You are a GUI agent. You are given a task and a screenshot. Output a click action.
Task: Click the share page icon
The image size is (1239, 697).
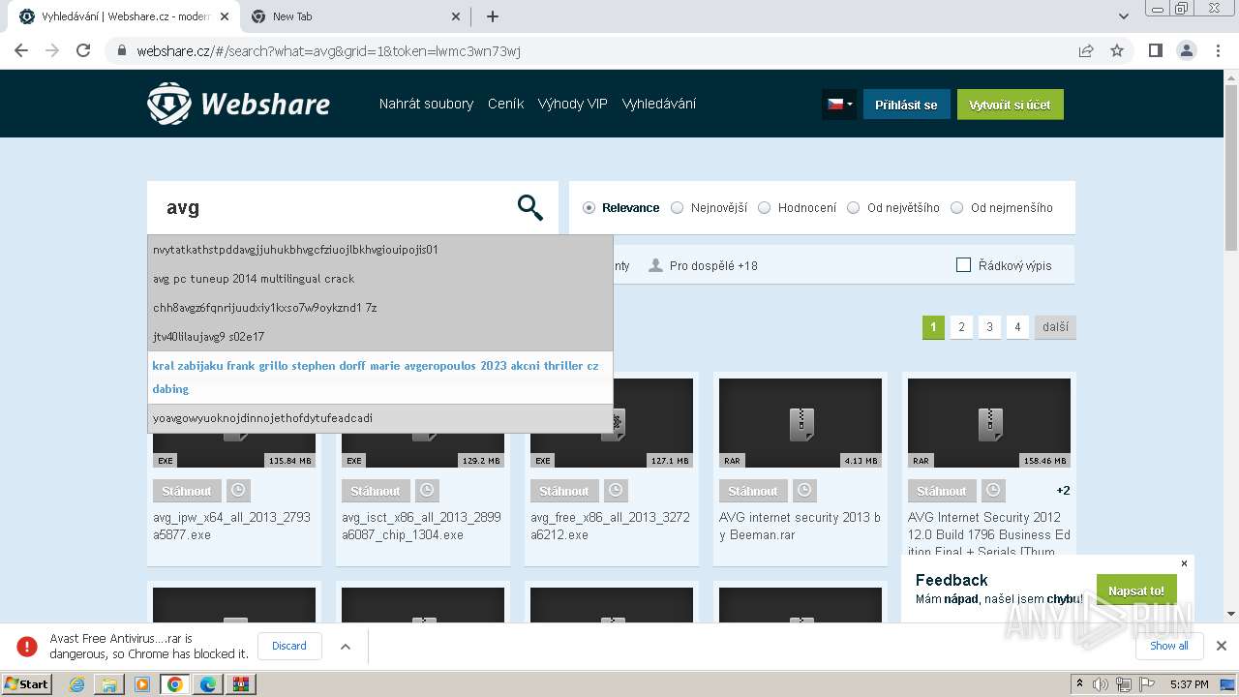[x=1086, y=50]
